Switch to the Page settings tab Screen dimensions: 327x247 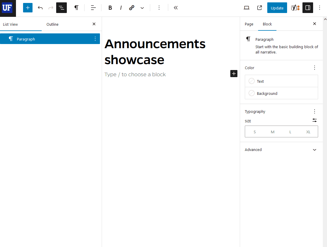[x=249, y=24]
